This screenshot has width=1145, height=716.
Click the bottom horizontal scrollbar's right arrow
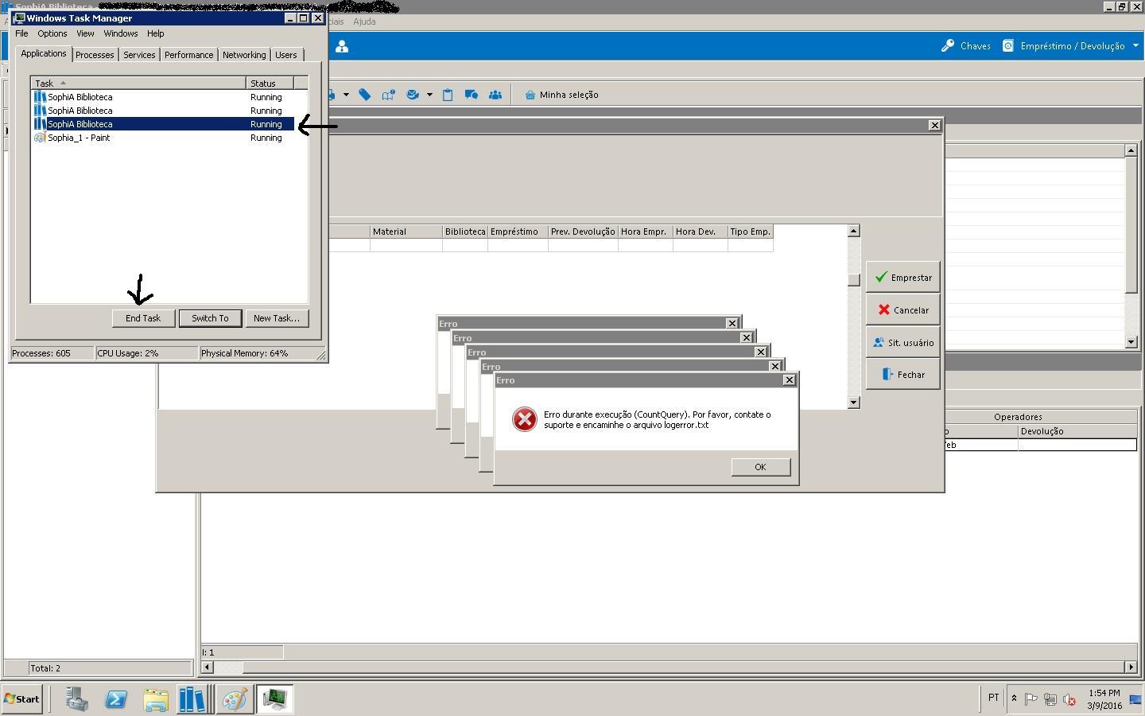[x=1131, y=667]
